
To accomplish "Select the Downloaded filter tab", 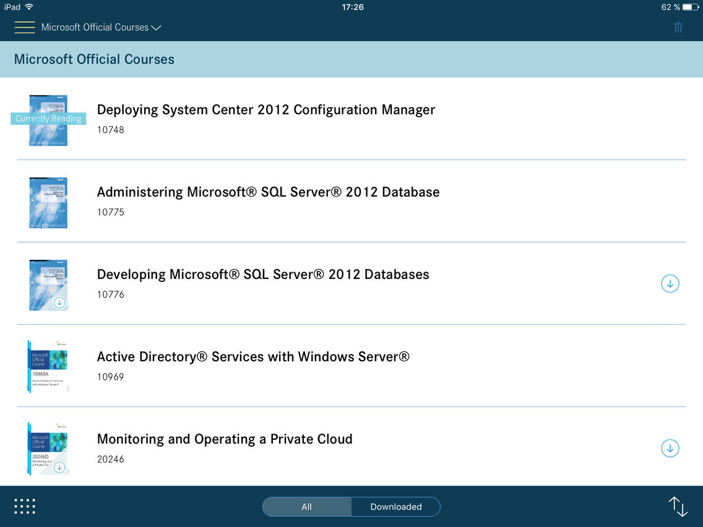I will 396,507.
